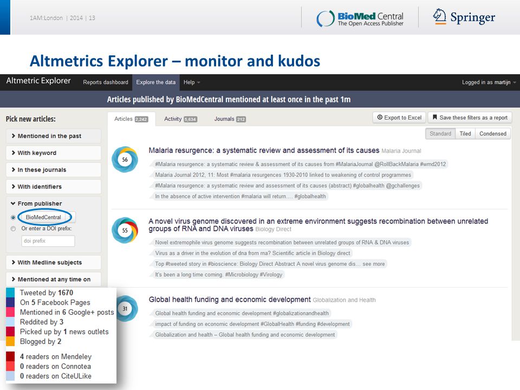Click the Altmetric Explorer brand title
520x390 pixels.
(38, 81)
